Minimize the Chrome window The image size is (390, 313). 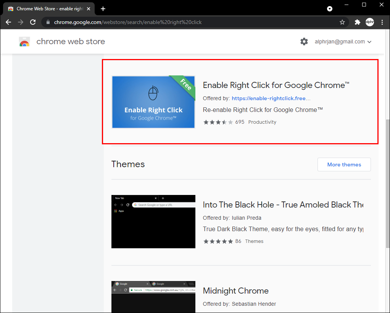[x=346, y=5]
